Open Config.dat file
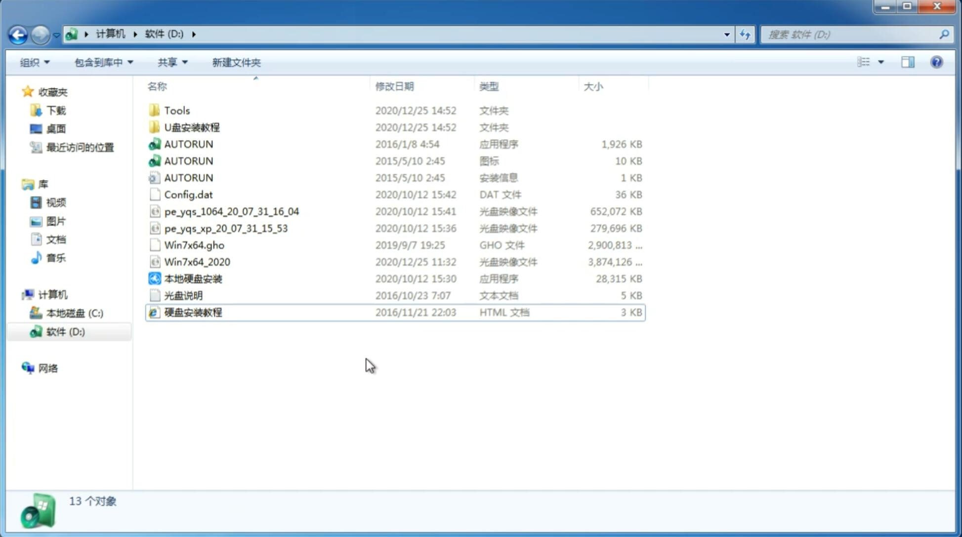 click(x=188, y=194)
